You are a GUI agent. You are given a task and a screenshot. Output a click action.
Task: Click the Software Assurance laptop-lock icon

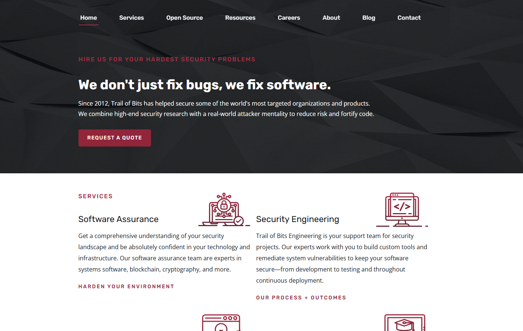pos(224,209)
